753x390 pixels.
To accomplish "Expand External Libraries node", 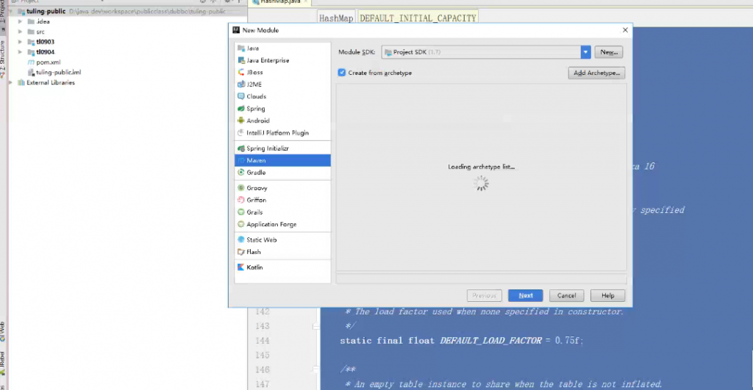I will (x=10, y=82).
